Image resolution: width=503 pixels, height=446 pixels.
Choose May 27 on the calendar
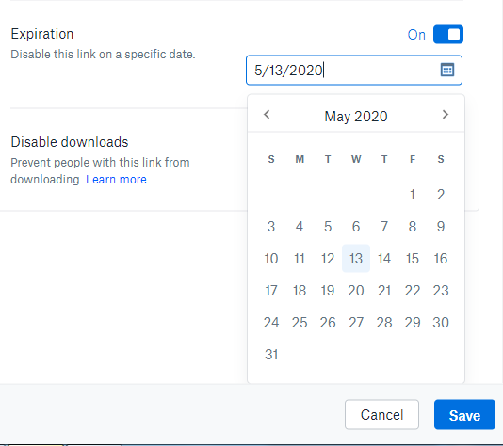(356, 323)
